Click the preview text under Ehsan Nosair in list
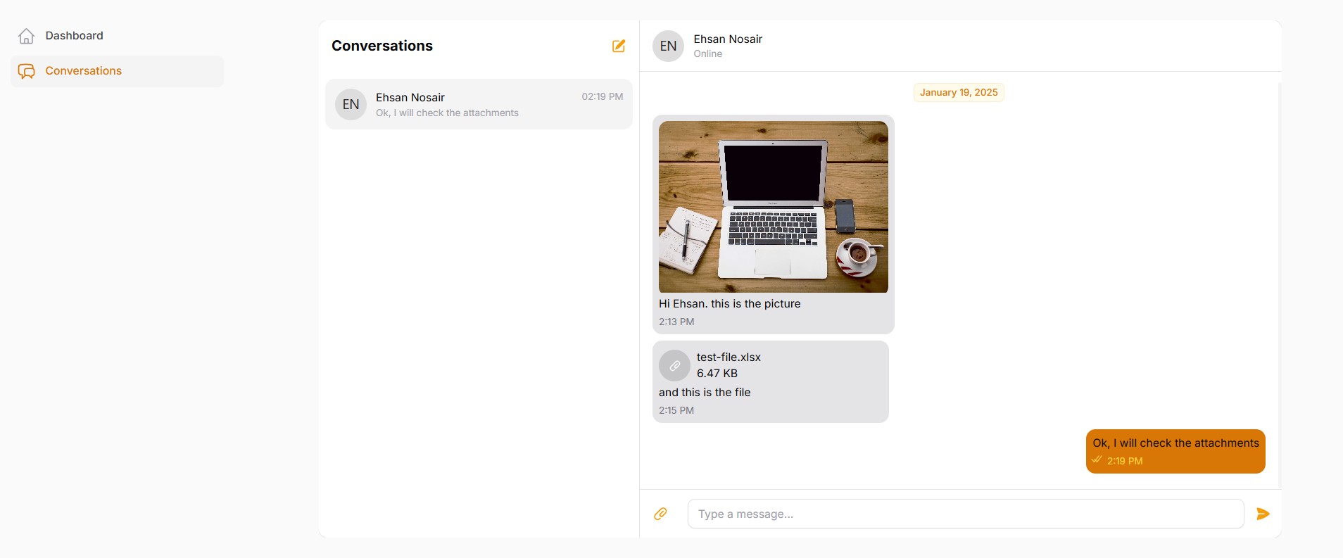 point(447,113)
